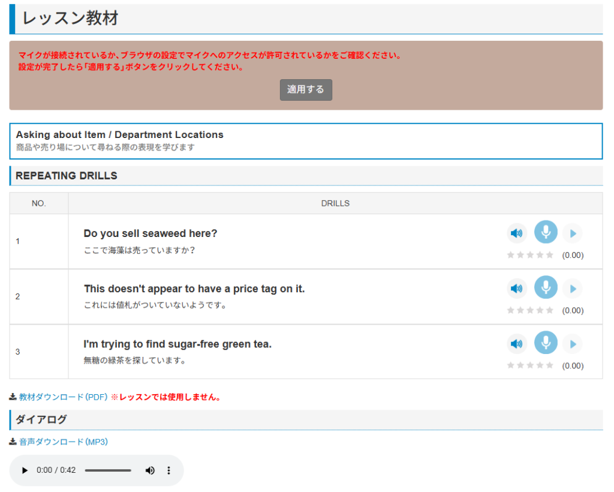The image size is (614, 492).
Task: Listen to the price tag sentence audio
Action: (516, 289)
